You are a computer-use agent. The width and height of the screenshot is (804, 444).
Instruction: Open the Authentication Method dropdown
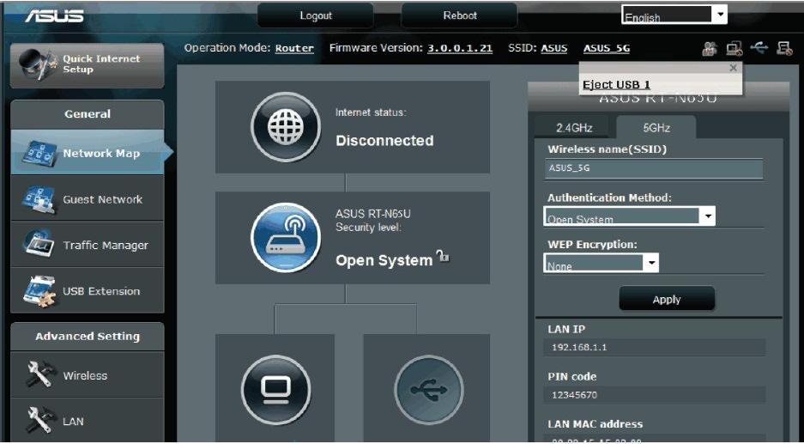click(629, 216)
